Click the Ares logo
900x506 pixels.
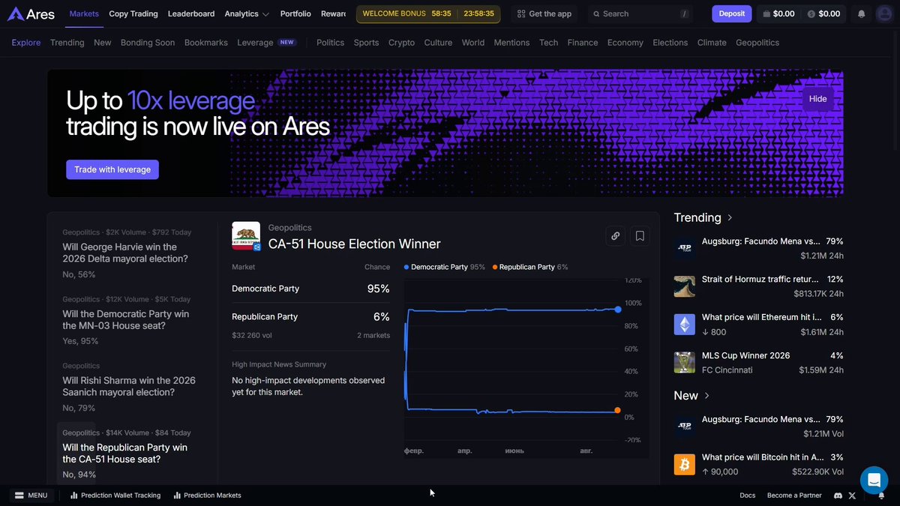pos(31,13)
